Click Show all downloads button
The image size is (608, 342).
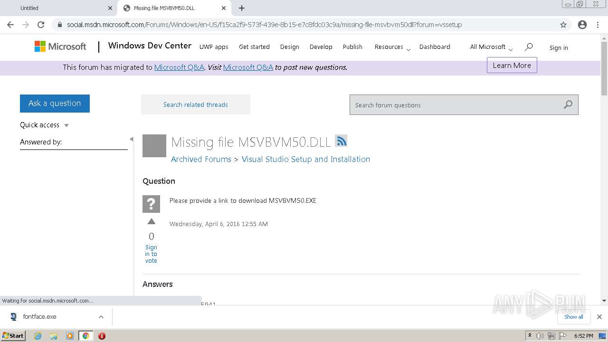click(x=574, y=317)
